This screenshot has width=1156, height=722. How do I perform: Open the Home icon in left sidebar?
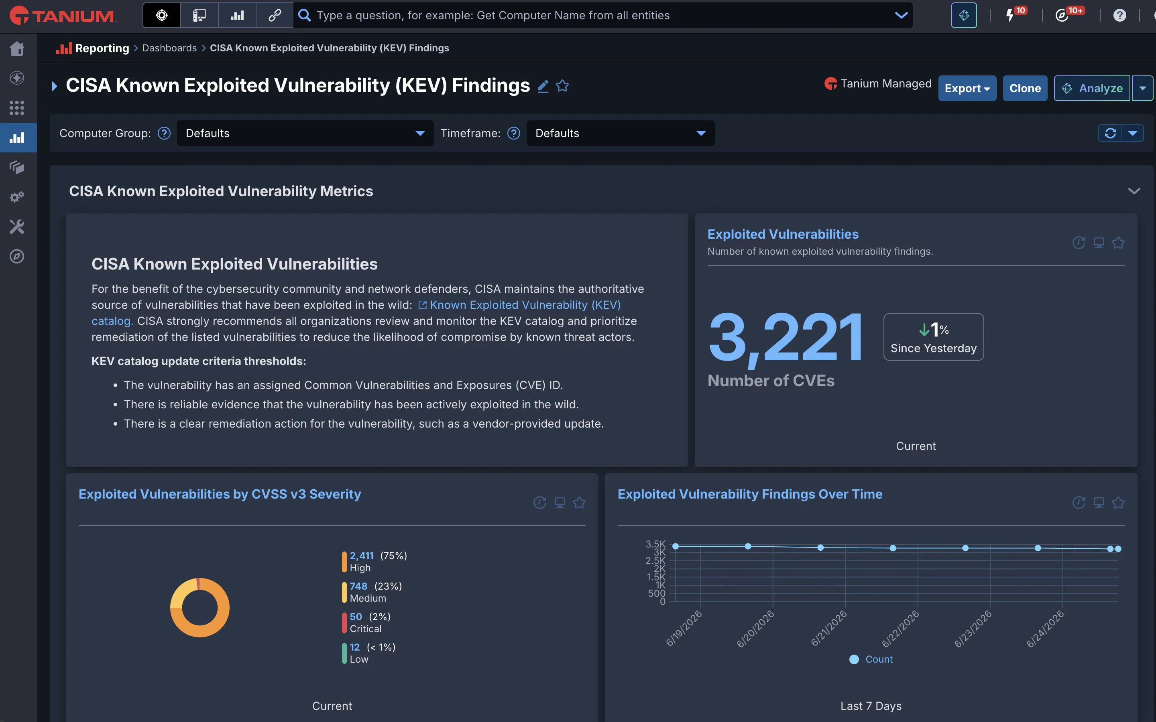point(17,48)
